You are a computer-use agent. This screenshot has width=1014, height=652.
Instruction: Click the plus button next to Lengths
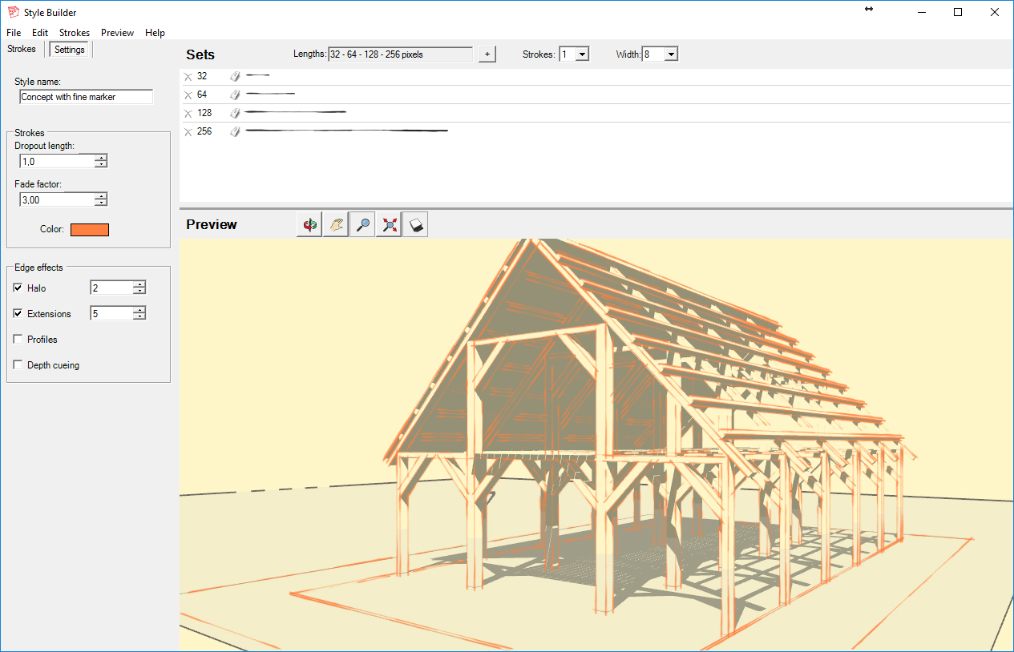point(487,54)
